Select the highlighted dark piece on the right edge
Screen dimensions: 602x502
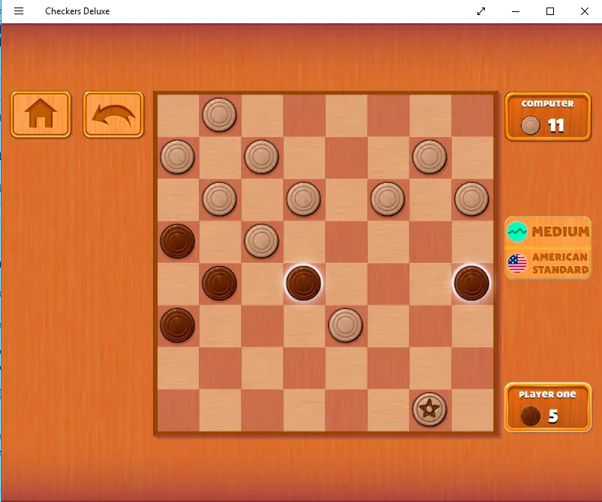(472, 283)
